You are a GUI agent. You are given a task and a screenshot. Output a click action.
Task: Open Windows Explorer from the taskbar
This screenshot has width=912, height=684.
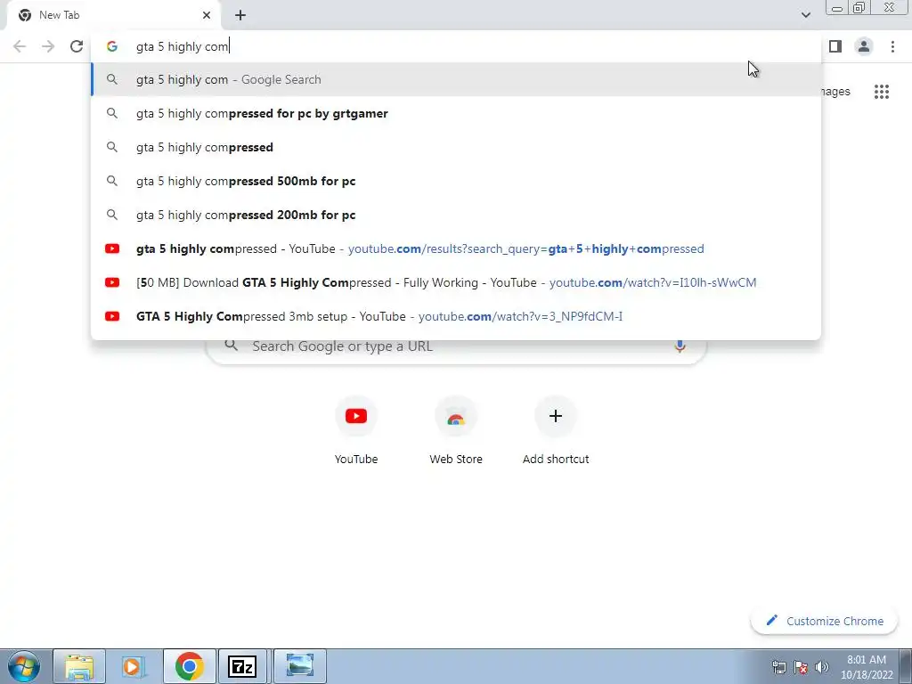click(x=79, y=666)
